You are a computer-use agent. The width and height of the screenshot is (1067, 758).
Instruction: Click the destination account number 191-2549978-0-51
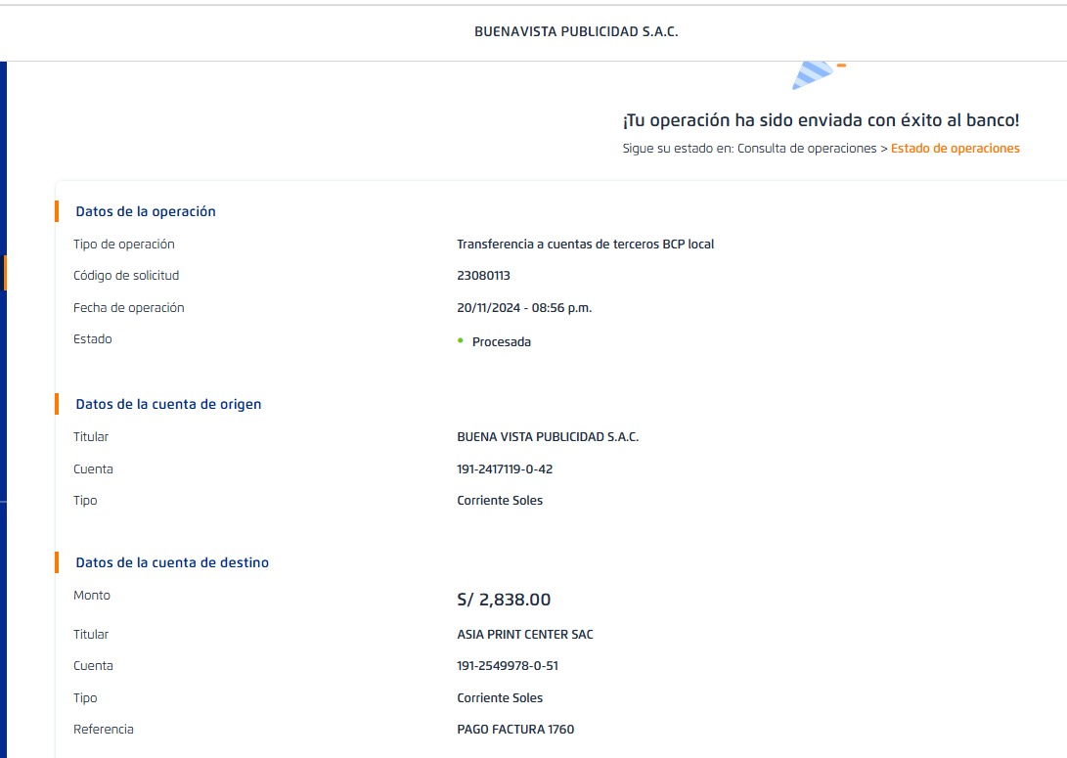coord(508,666)
